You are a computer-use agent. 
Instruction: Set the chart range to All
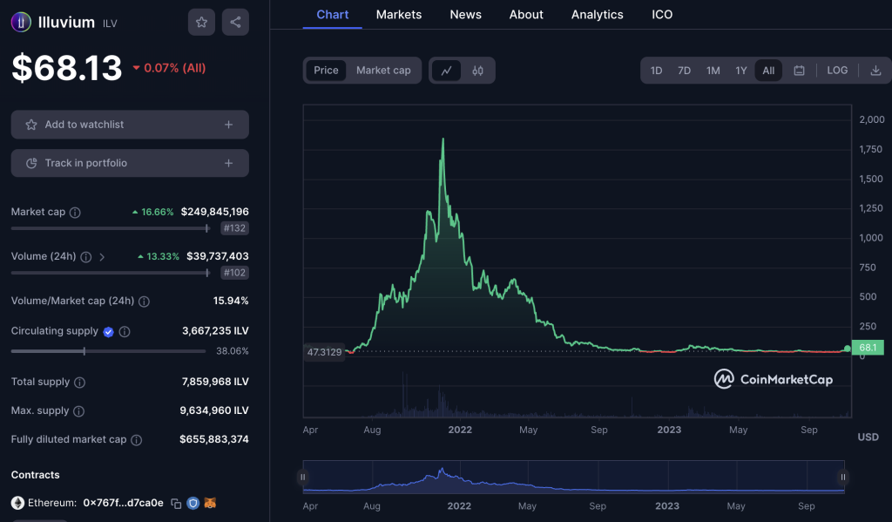click(768, 71)
